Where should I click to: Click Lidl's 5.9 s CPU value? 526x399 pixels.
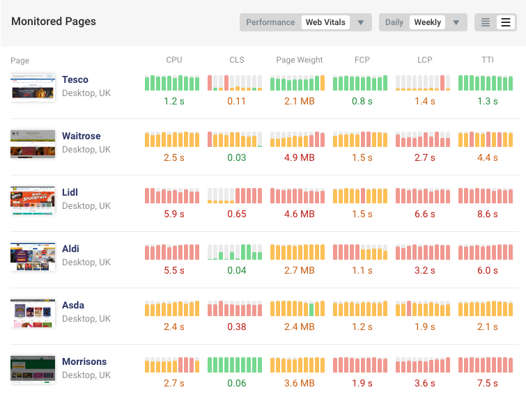pos(174,214)
